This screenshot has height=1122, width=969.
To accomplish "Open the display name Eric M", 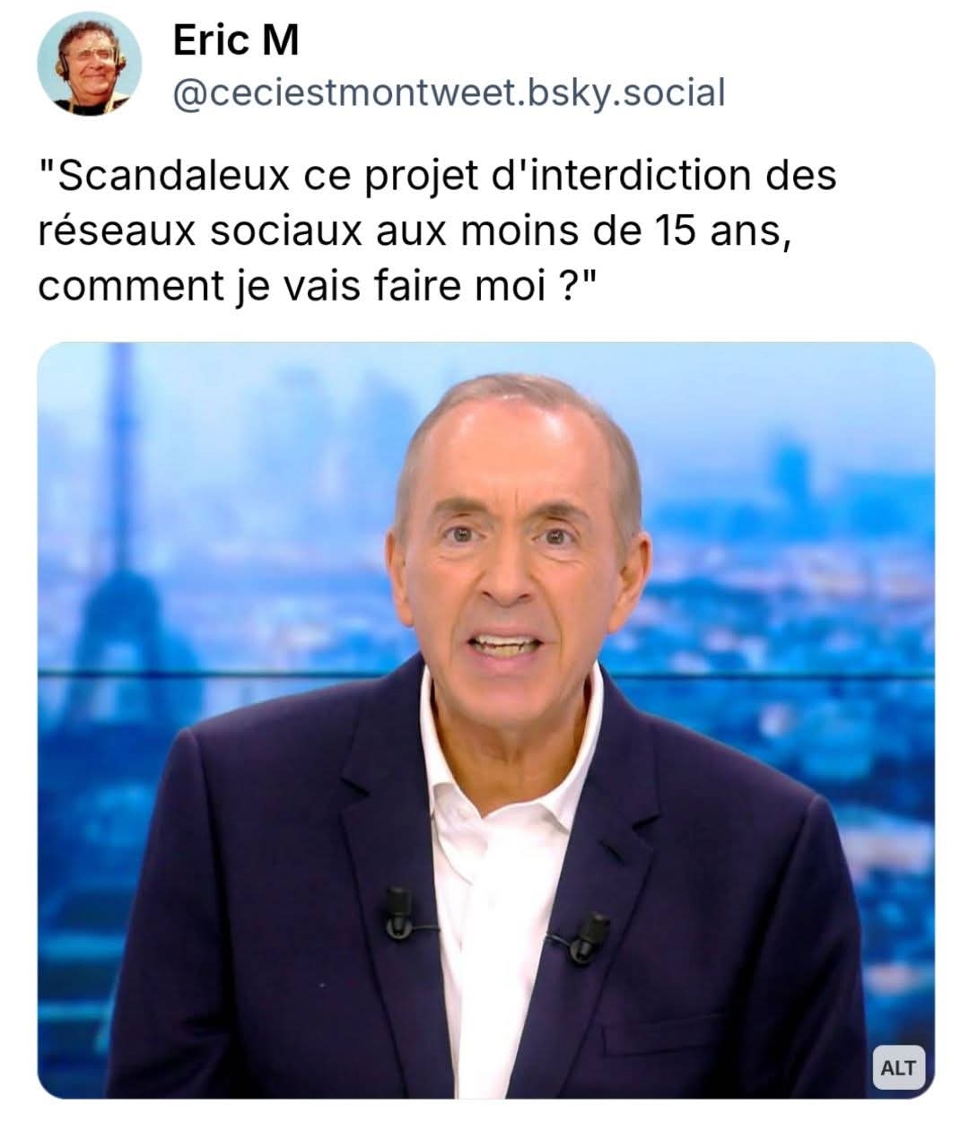I will [236, 40].
